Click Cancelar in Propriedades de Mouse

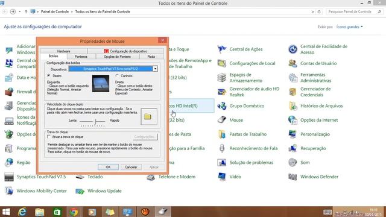click(x=131, y=167)
